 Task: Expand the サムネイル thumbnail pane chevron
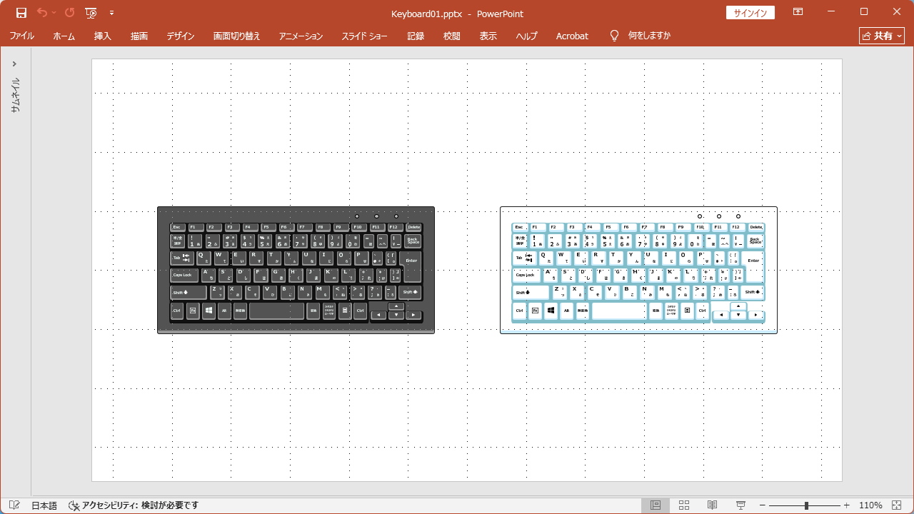coord(14,63)
